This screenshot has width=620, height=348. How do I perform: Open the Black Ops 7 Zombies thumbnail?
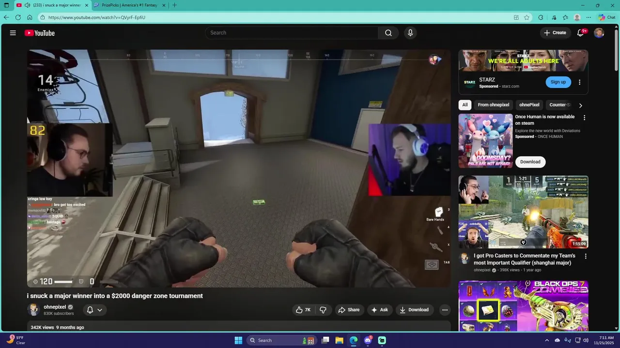pos(523,306)
